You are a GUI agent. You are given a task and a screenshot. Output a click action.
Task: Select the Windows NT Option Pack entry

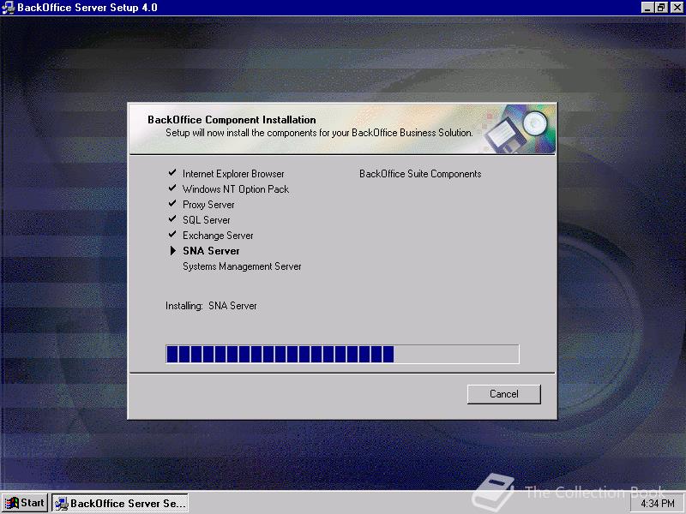[236, 189]
